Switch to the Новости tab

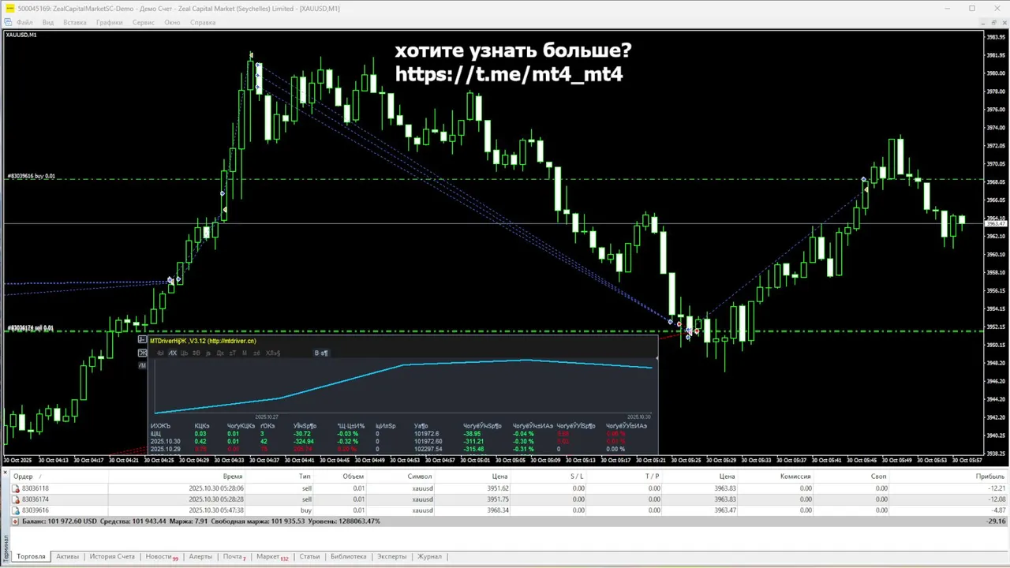(161, 557)
